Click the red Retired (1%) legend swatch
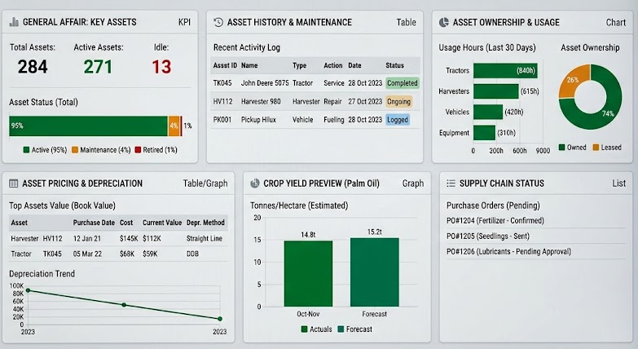The height and width of the screenshot is (349, 638). (138, 150)
